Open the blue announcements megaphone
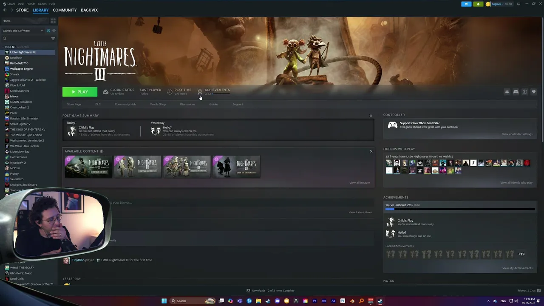 [466, 4]
